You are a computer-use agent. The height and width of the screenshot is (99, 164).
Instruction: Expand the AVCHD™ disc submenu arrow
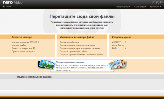(126, 42)
